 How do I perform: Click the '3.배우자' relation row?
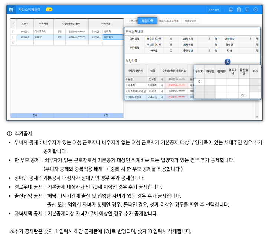(135, 85)
